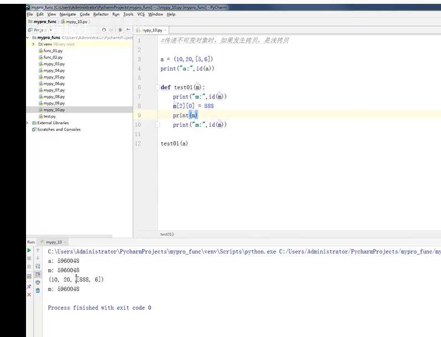
Task: Select the mypy_10 Run tab
Action: (54, 242)
